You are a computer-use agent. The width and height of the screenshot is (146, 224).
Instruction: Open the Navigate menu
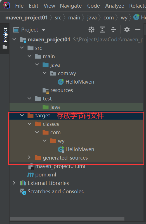[71, 6]
